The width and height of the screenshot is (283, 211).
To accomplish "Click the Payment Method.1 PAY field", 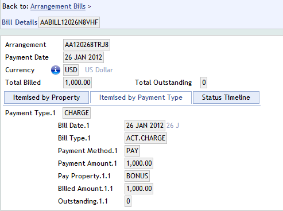I will point(132,151).
